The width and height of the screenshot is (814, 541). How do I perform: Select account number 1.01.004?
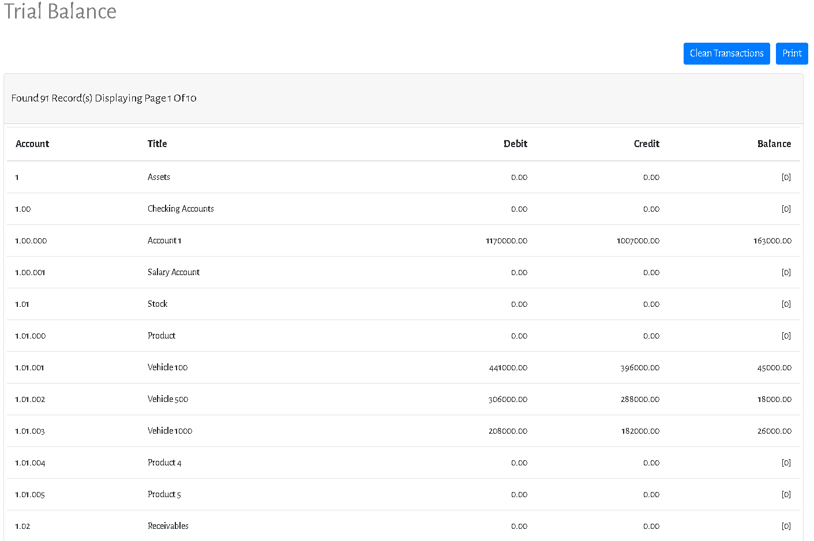[x=30, y=463]
